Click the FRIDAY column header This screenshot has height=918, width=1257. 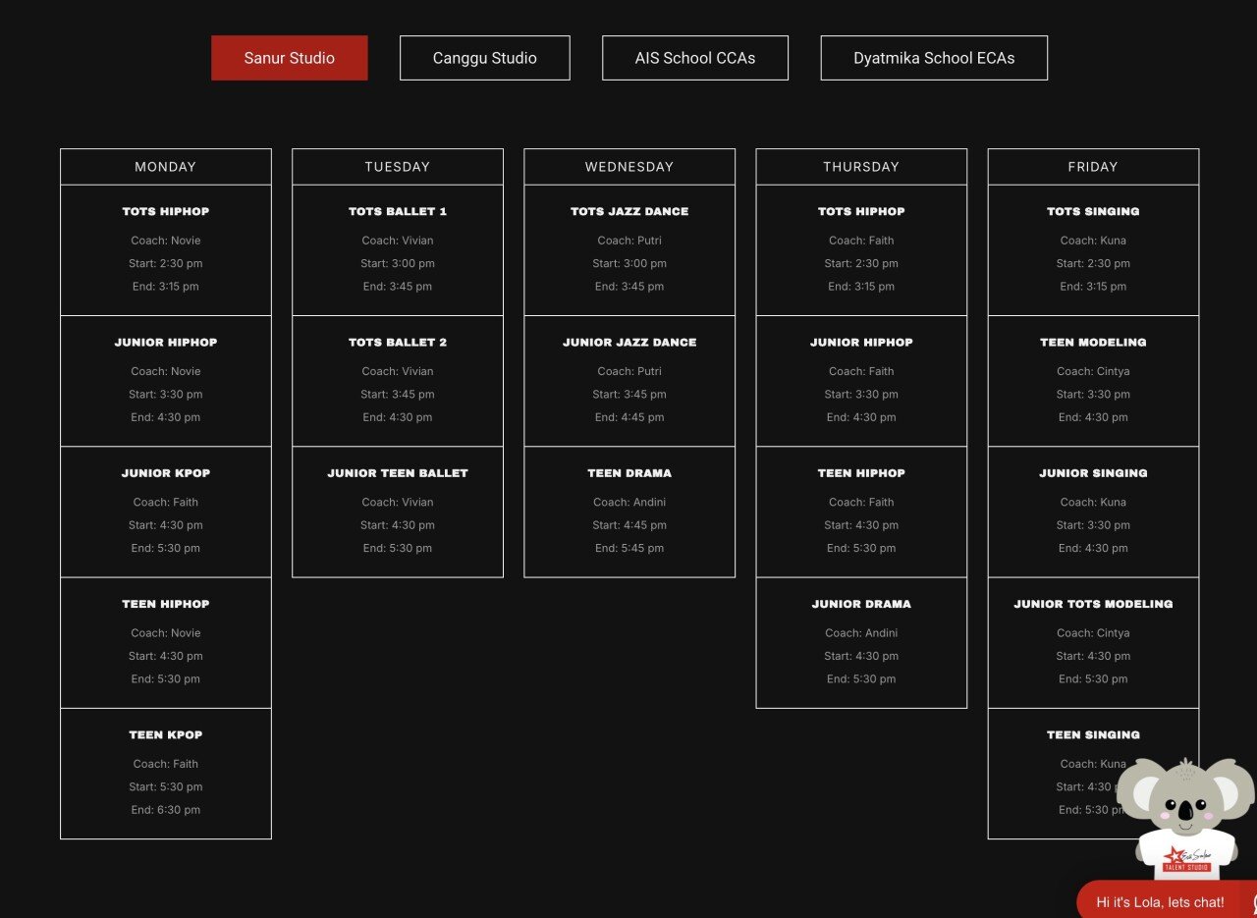(1093, 167)
